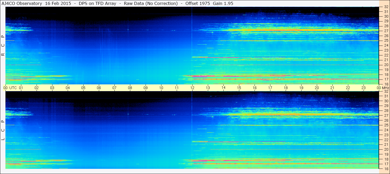Click the UTC label on the time axis
This screenshot has width=390, height=174.
13,88
